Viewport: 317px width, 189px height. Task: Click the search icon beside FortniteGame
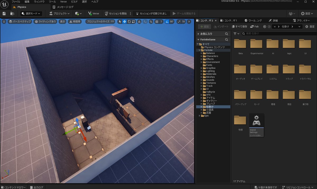226,40
